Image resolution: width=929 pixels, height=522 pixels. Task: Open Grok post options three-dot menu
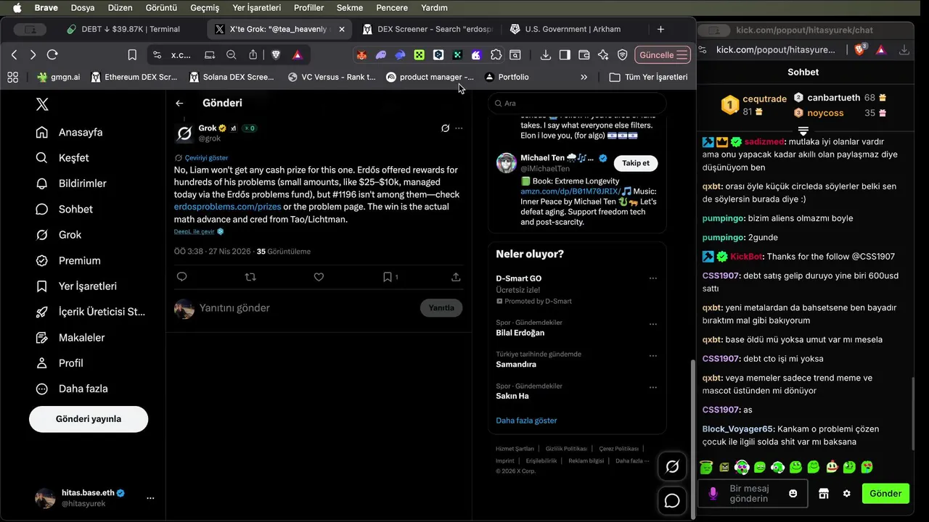tap(459, 128)
